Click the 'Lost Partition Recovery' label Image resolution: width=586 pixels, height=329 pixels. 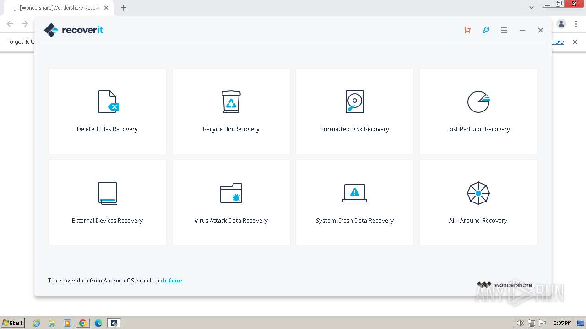pyautogui.click(x=478, y=129)
